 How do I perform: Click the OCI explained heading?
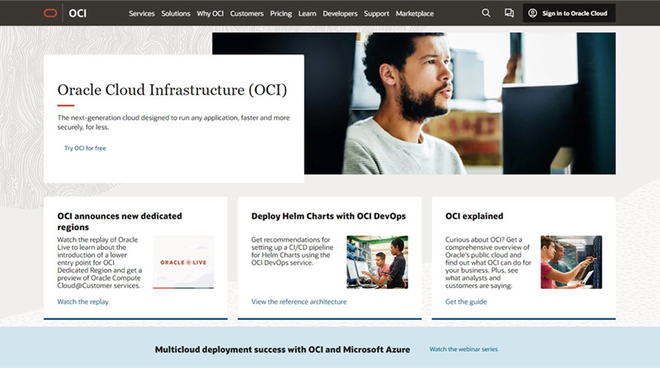(474, 216)
